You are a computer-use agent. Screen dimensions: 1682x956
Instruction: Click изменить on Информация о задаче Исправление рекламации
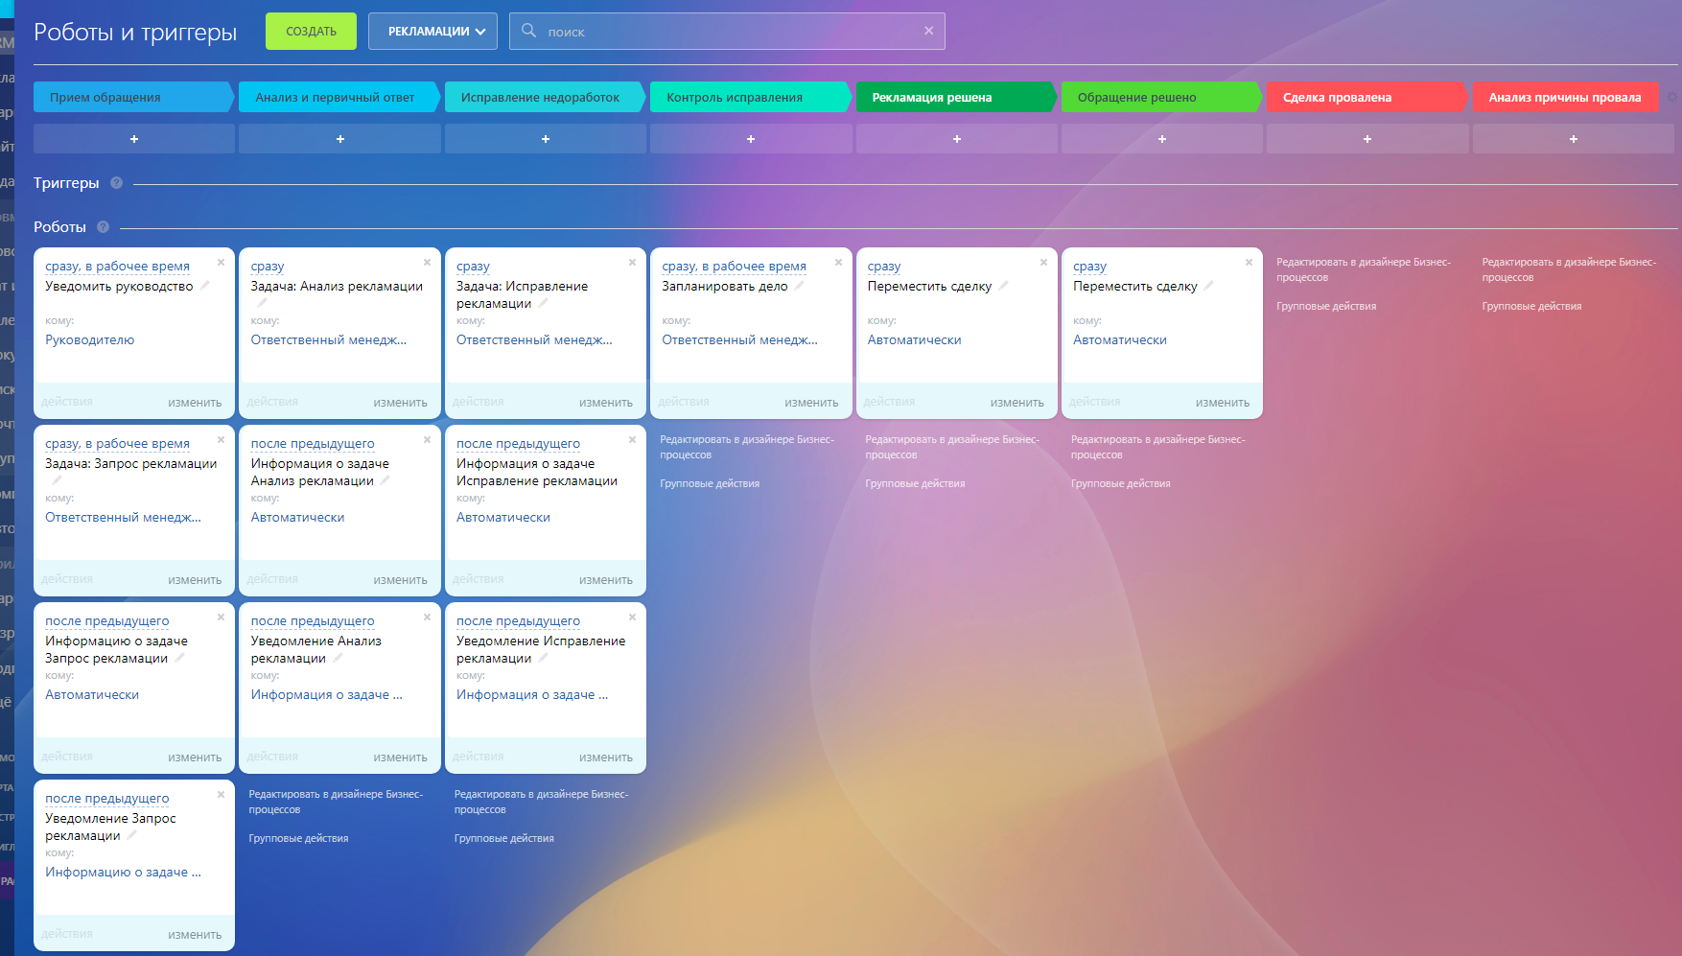[606, 580]
